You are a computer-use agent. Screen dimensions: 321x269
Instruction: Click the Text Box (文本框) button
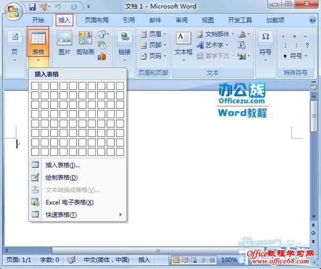(184, 47)
